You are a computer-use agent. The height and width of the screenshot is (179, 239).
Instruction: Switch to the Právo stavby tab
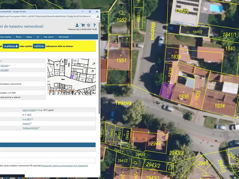[5, 37]
